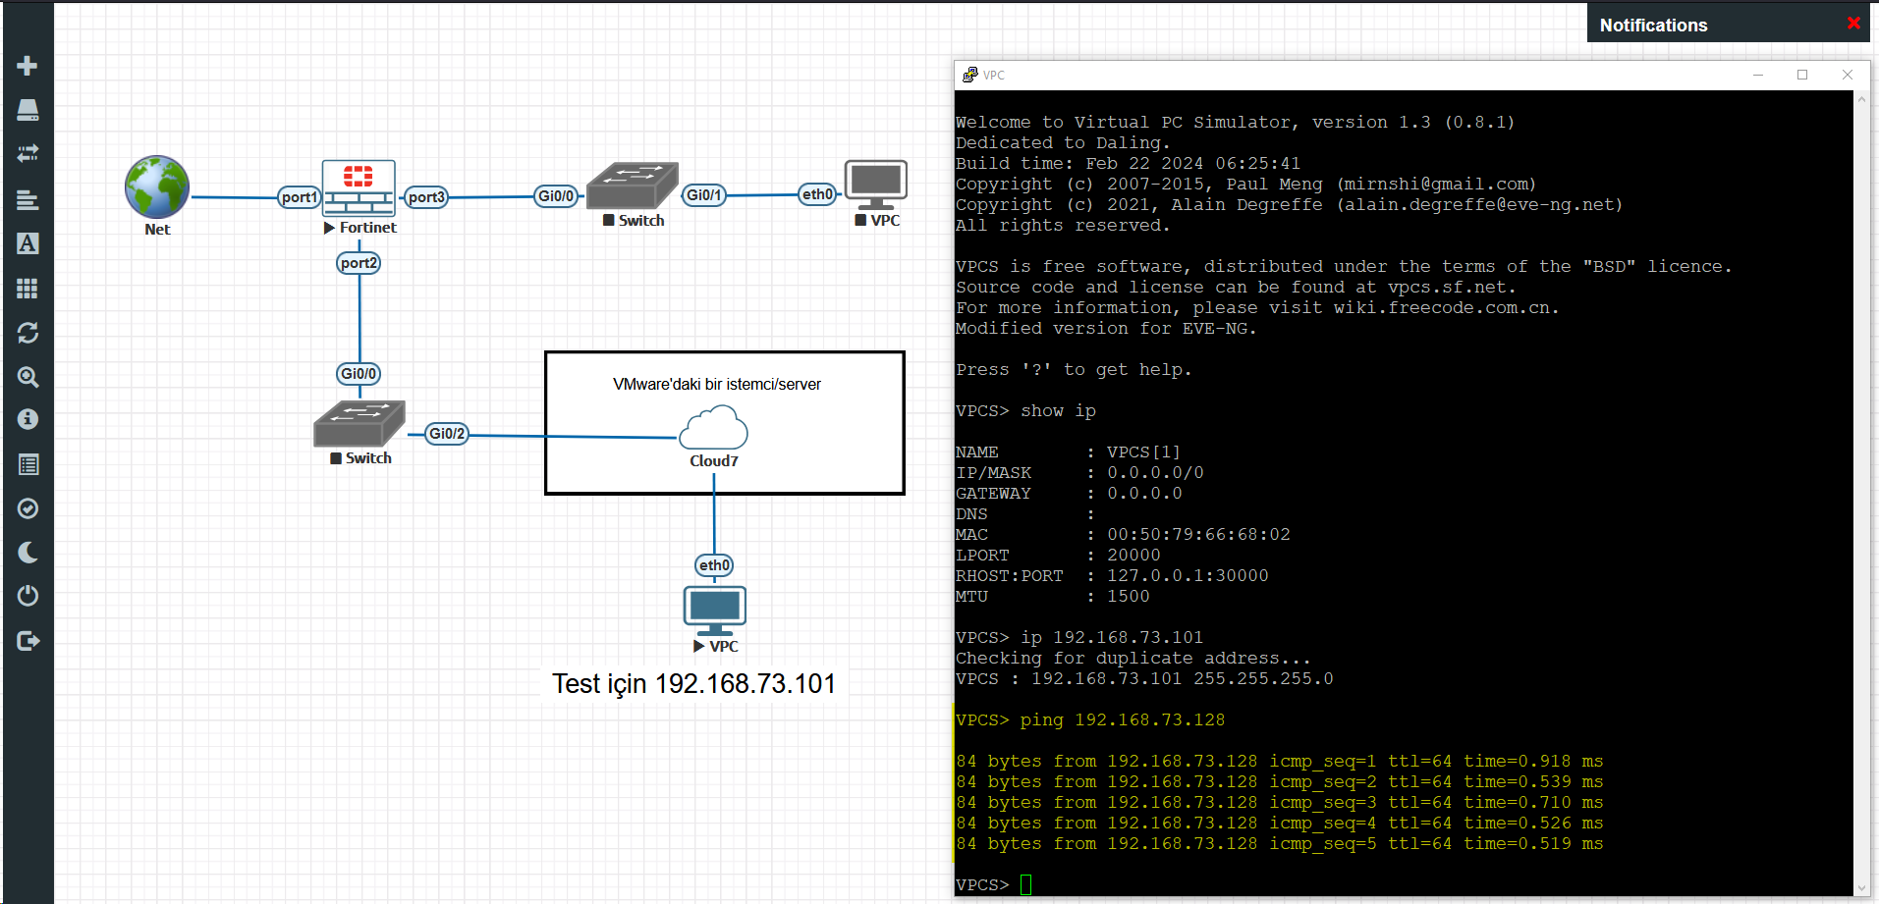
Task: Click the Net internet globe node
Action: coord(156,185)
